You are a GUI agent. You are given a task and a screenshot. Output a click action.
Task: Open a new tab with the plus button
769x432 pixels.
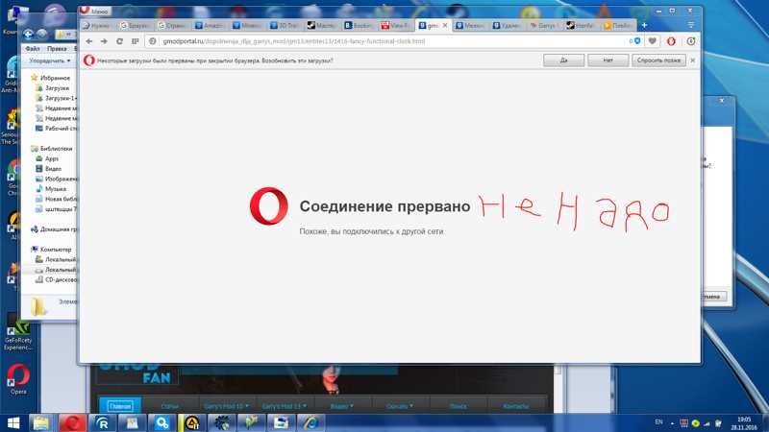tap(644, 25)
